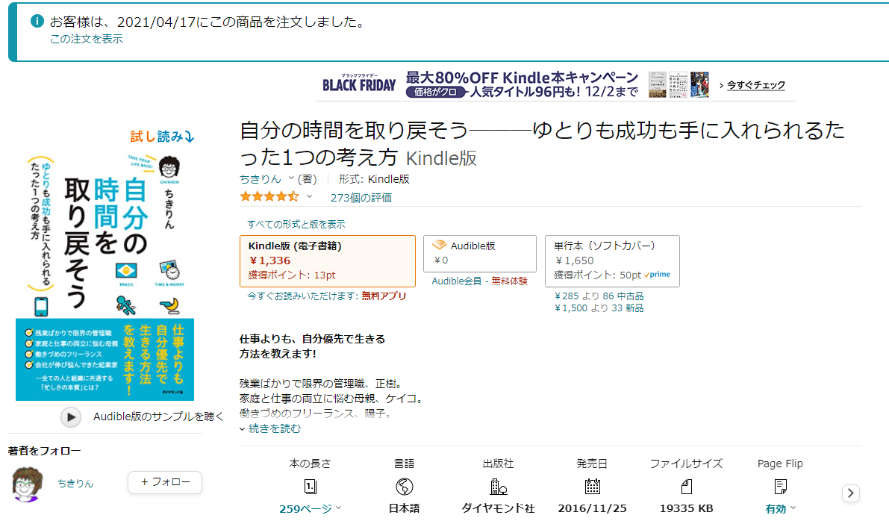Play the Audible sample audio
This screenshot has width=889, height=521.
click(x=71, y=417)
